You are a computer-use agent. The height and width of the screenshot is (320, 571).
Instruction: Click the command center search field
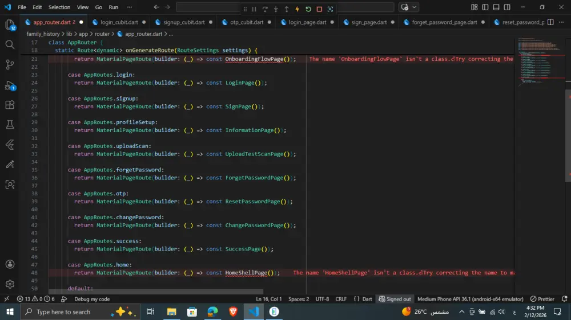(285, 7)
